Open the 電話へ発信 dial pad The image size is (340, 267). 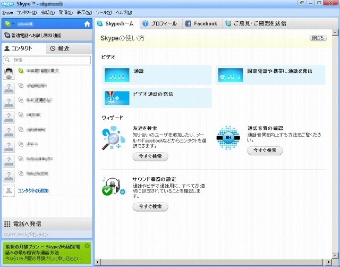[47, 224]
